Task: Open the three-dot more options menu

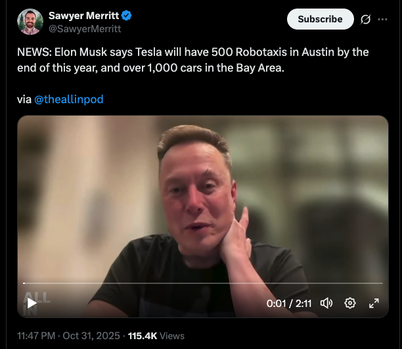Action: 383,19
